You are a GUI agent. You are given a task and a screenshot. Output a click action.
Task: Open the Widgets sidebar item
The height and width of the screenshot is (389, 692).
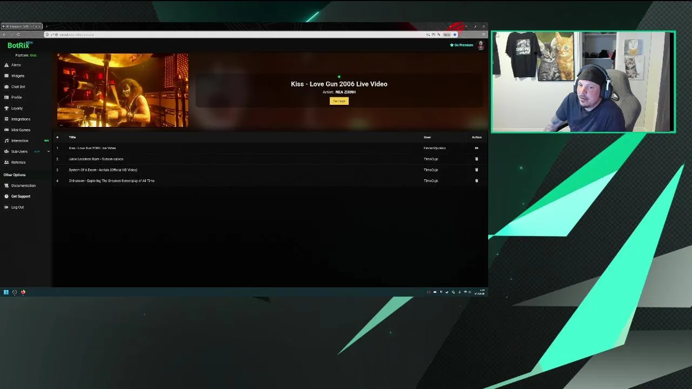tap(17, 76)
